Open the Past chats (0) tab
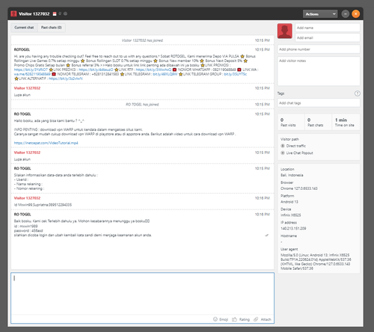The image size is (374, 332). click(52, 28)
